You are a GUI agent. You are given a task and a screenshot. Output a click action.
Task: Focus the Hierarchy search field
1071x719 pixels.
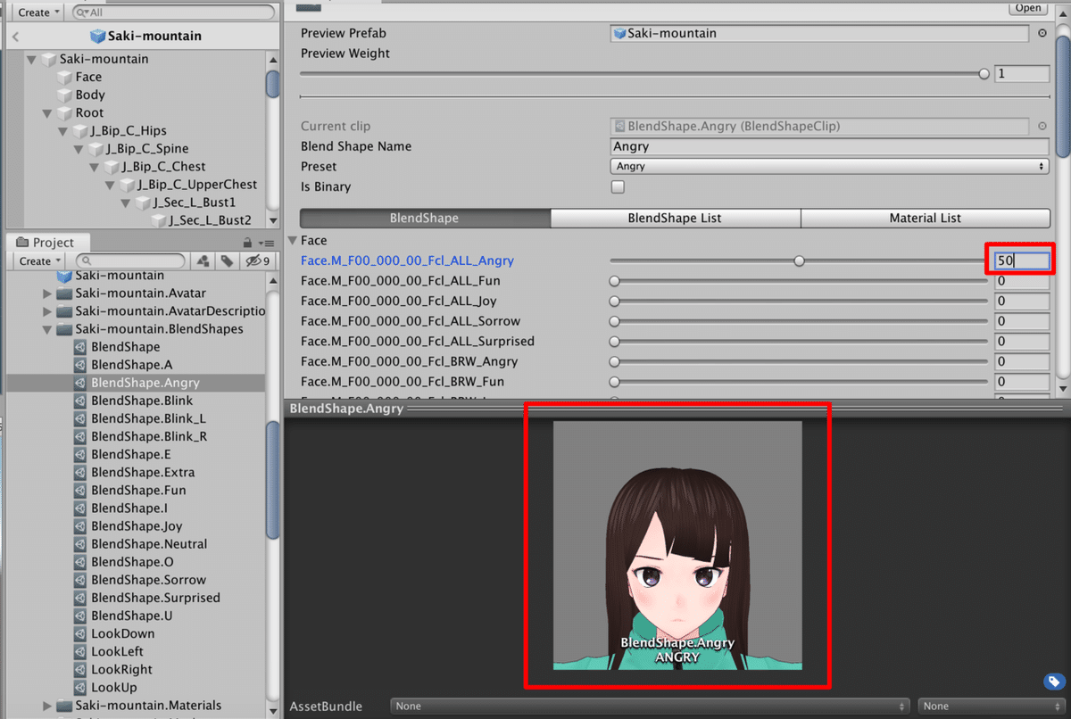tap(173, 12)
